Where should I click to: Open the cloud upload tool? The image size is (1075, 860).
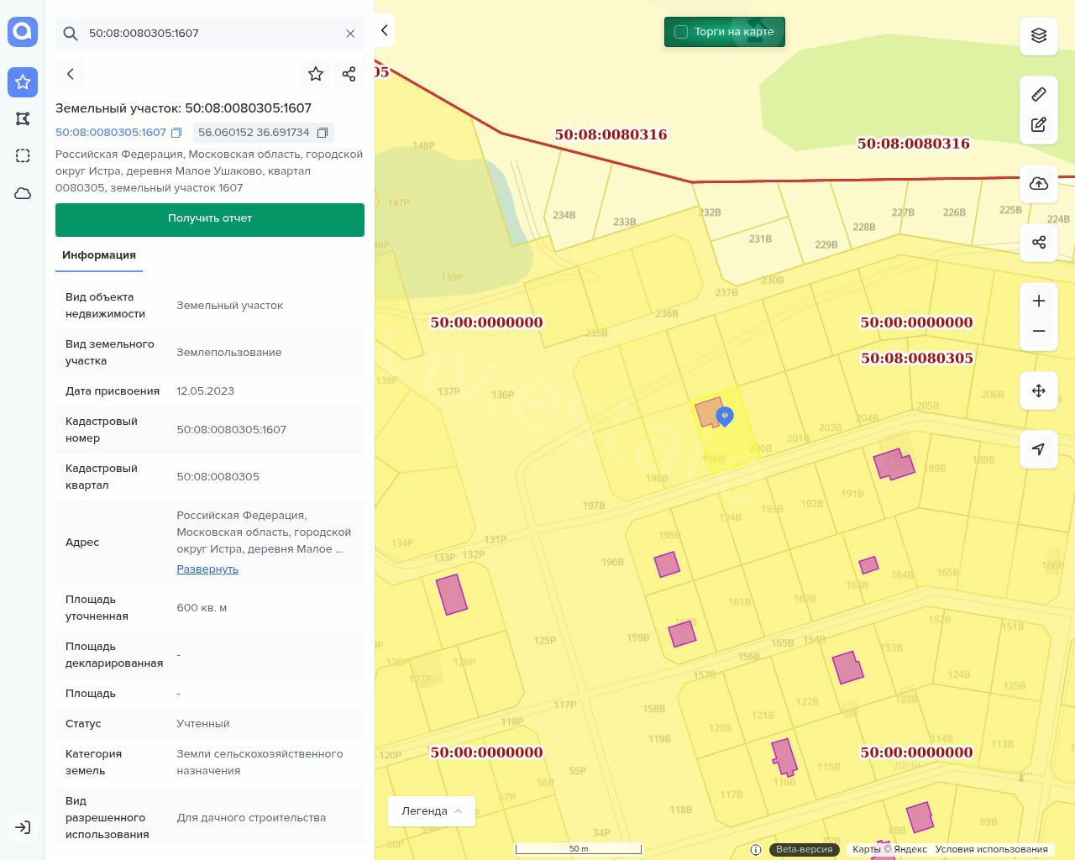pos(1039,184)
